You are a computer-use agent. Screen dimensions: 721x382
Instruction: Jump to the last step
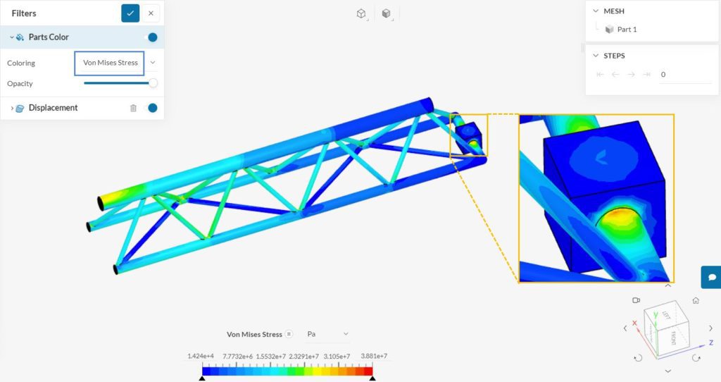(646, 74)
